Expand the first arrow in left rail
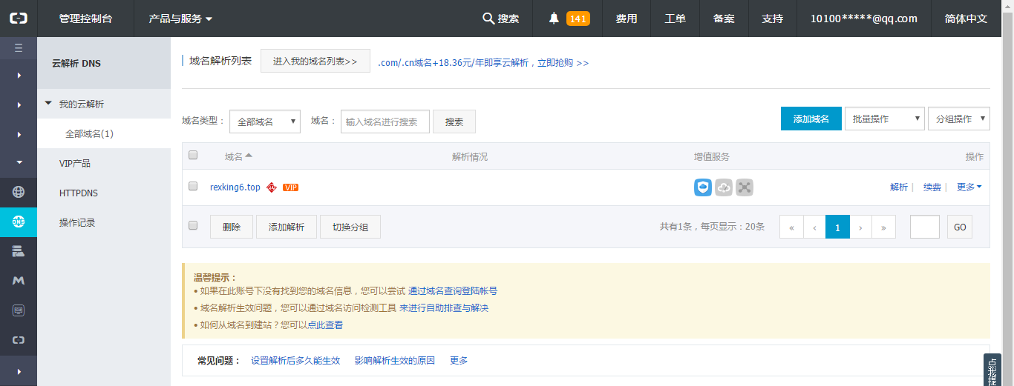The image size is (1014, 386). (x=19, y=75)
